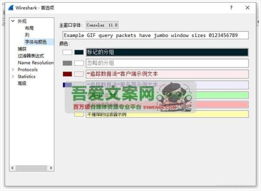The height and width of the screenshot is (191, 261).
Task: Click the Statistics tree label
Action: point(27,77)
